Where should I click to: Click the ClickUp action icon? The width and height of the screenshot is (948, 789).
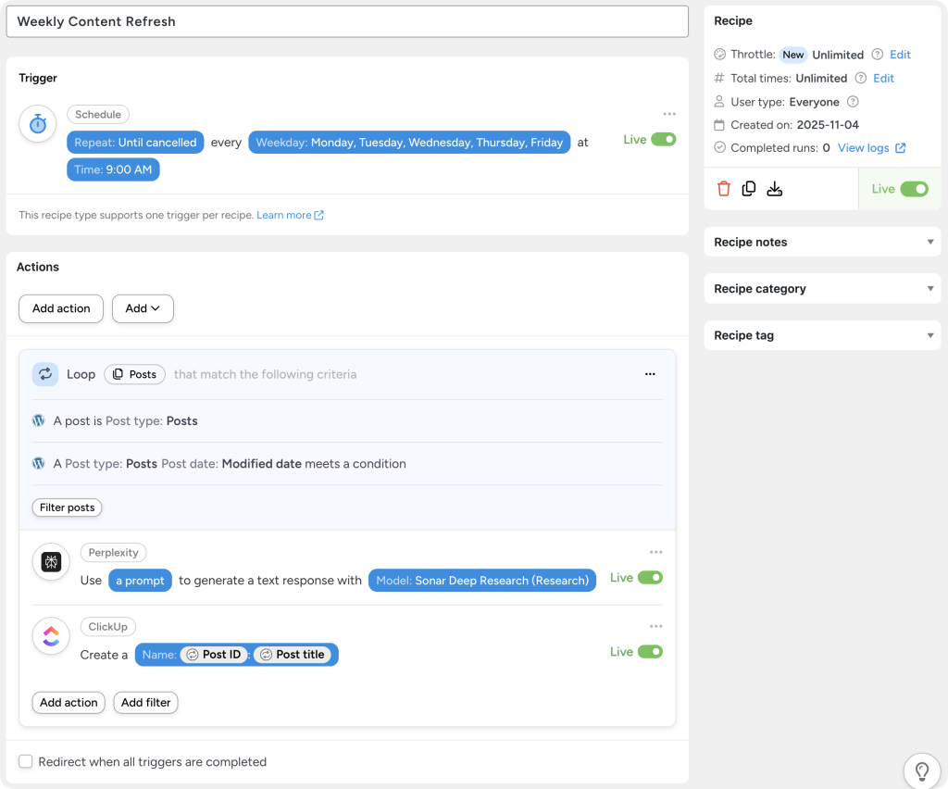(x=51, y=636)
